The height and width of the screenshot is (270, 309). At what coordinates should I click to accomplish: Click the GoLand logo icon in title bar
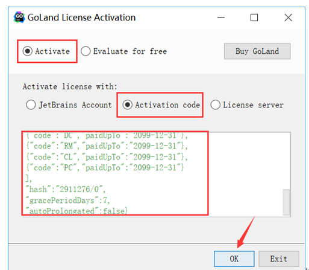click(19, 18)
